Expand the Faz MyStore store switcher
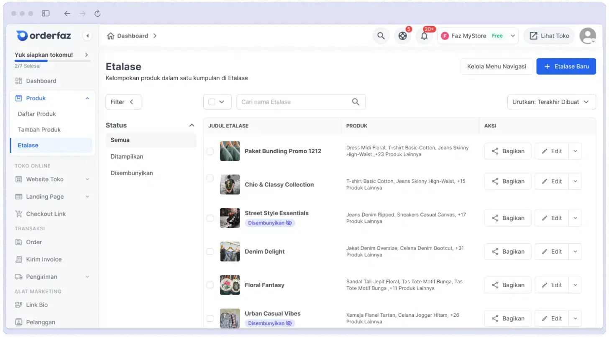The width and height of the screenshot is (609, 338). tap(478, 36)
